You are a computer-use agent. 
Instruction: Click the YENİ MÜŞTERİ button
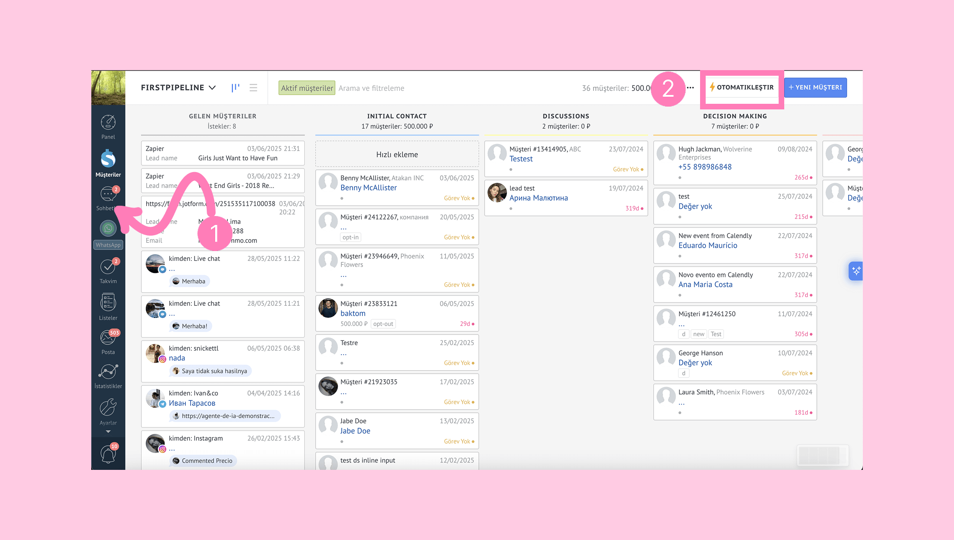815,87
